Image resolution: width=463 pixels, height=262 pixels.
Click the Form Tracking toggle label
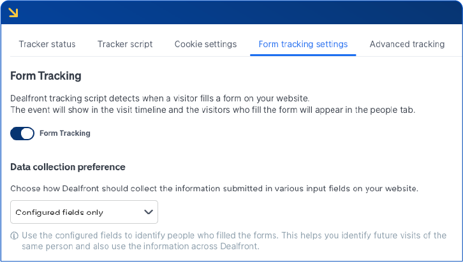[x=65, y=134]
